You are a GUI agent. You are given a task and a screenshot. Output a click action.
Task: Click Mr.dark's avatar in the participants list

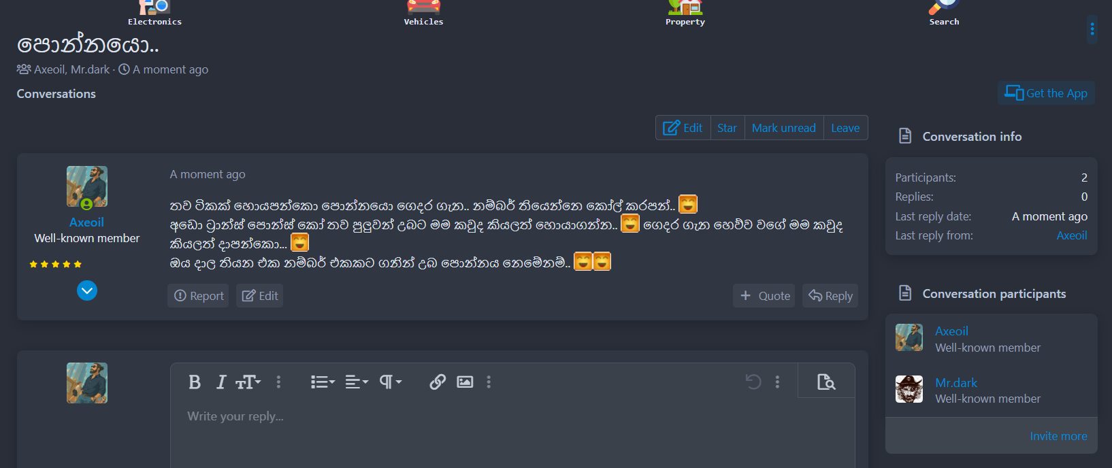909,389
